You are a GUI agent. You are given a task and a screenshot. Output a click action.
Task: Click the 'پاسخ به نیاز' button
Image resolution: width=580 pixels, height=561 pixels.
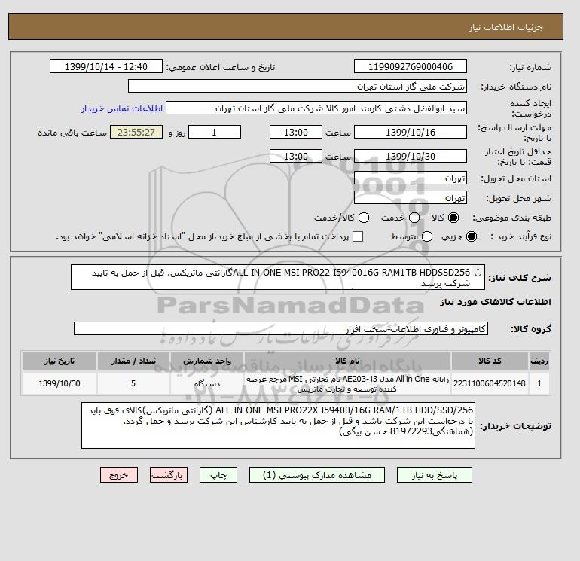click(x=435, y=475)
